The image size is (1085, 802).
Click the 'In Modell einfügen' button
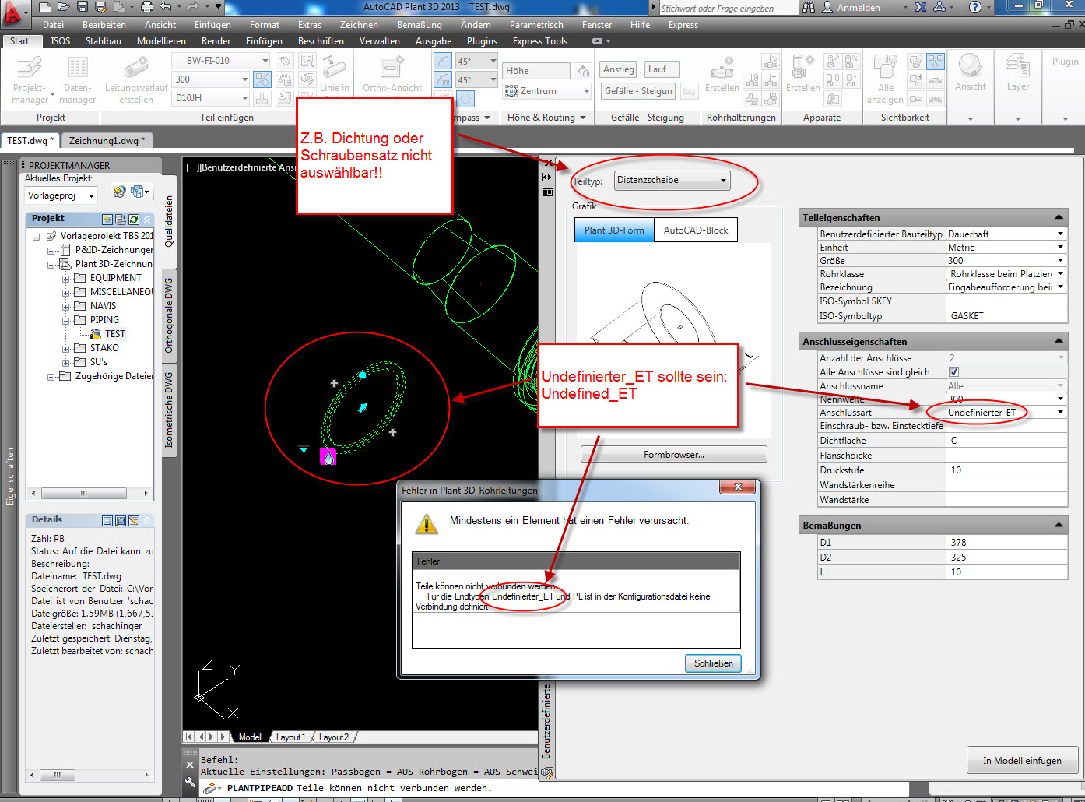tap(1022, 761)
